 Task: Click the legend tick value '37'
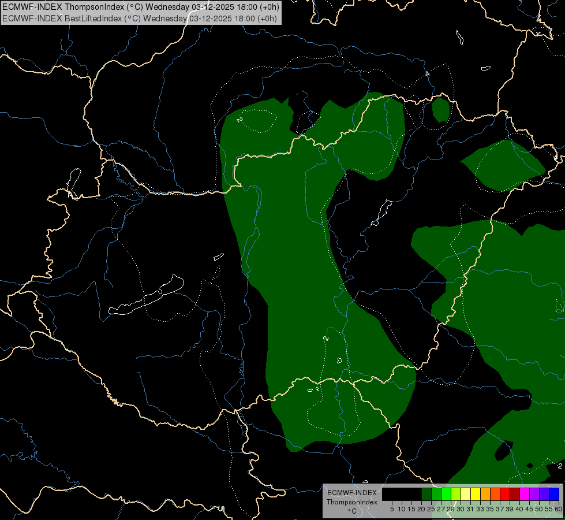click(x=500, y=509)
